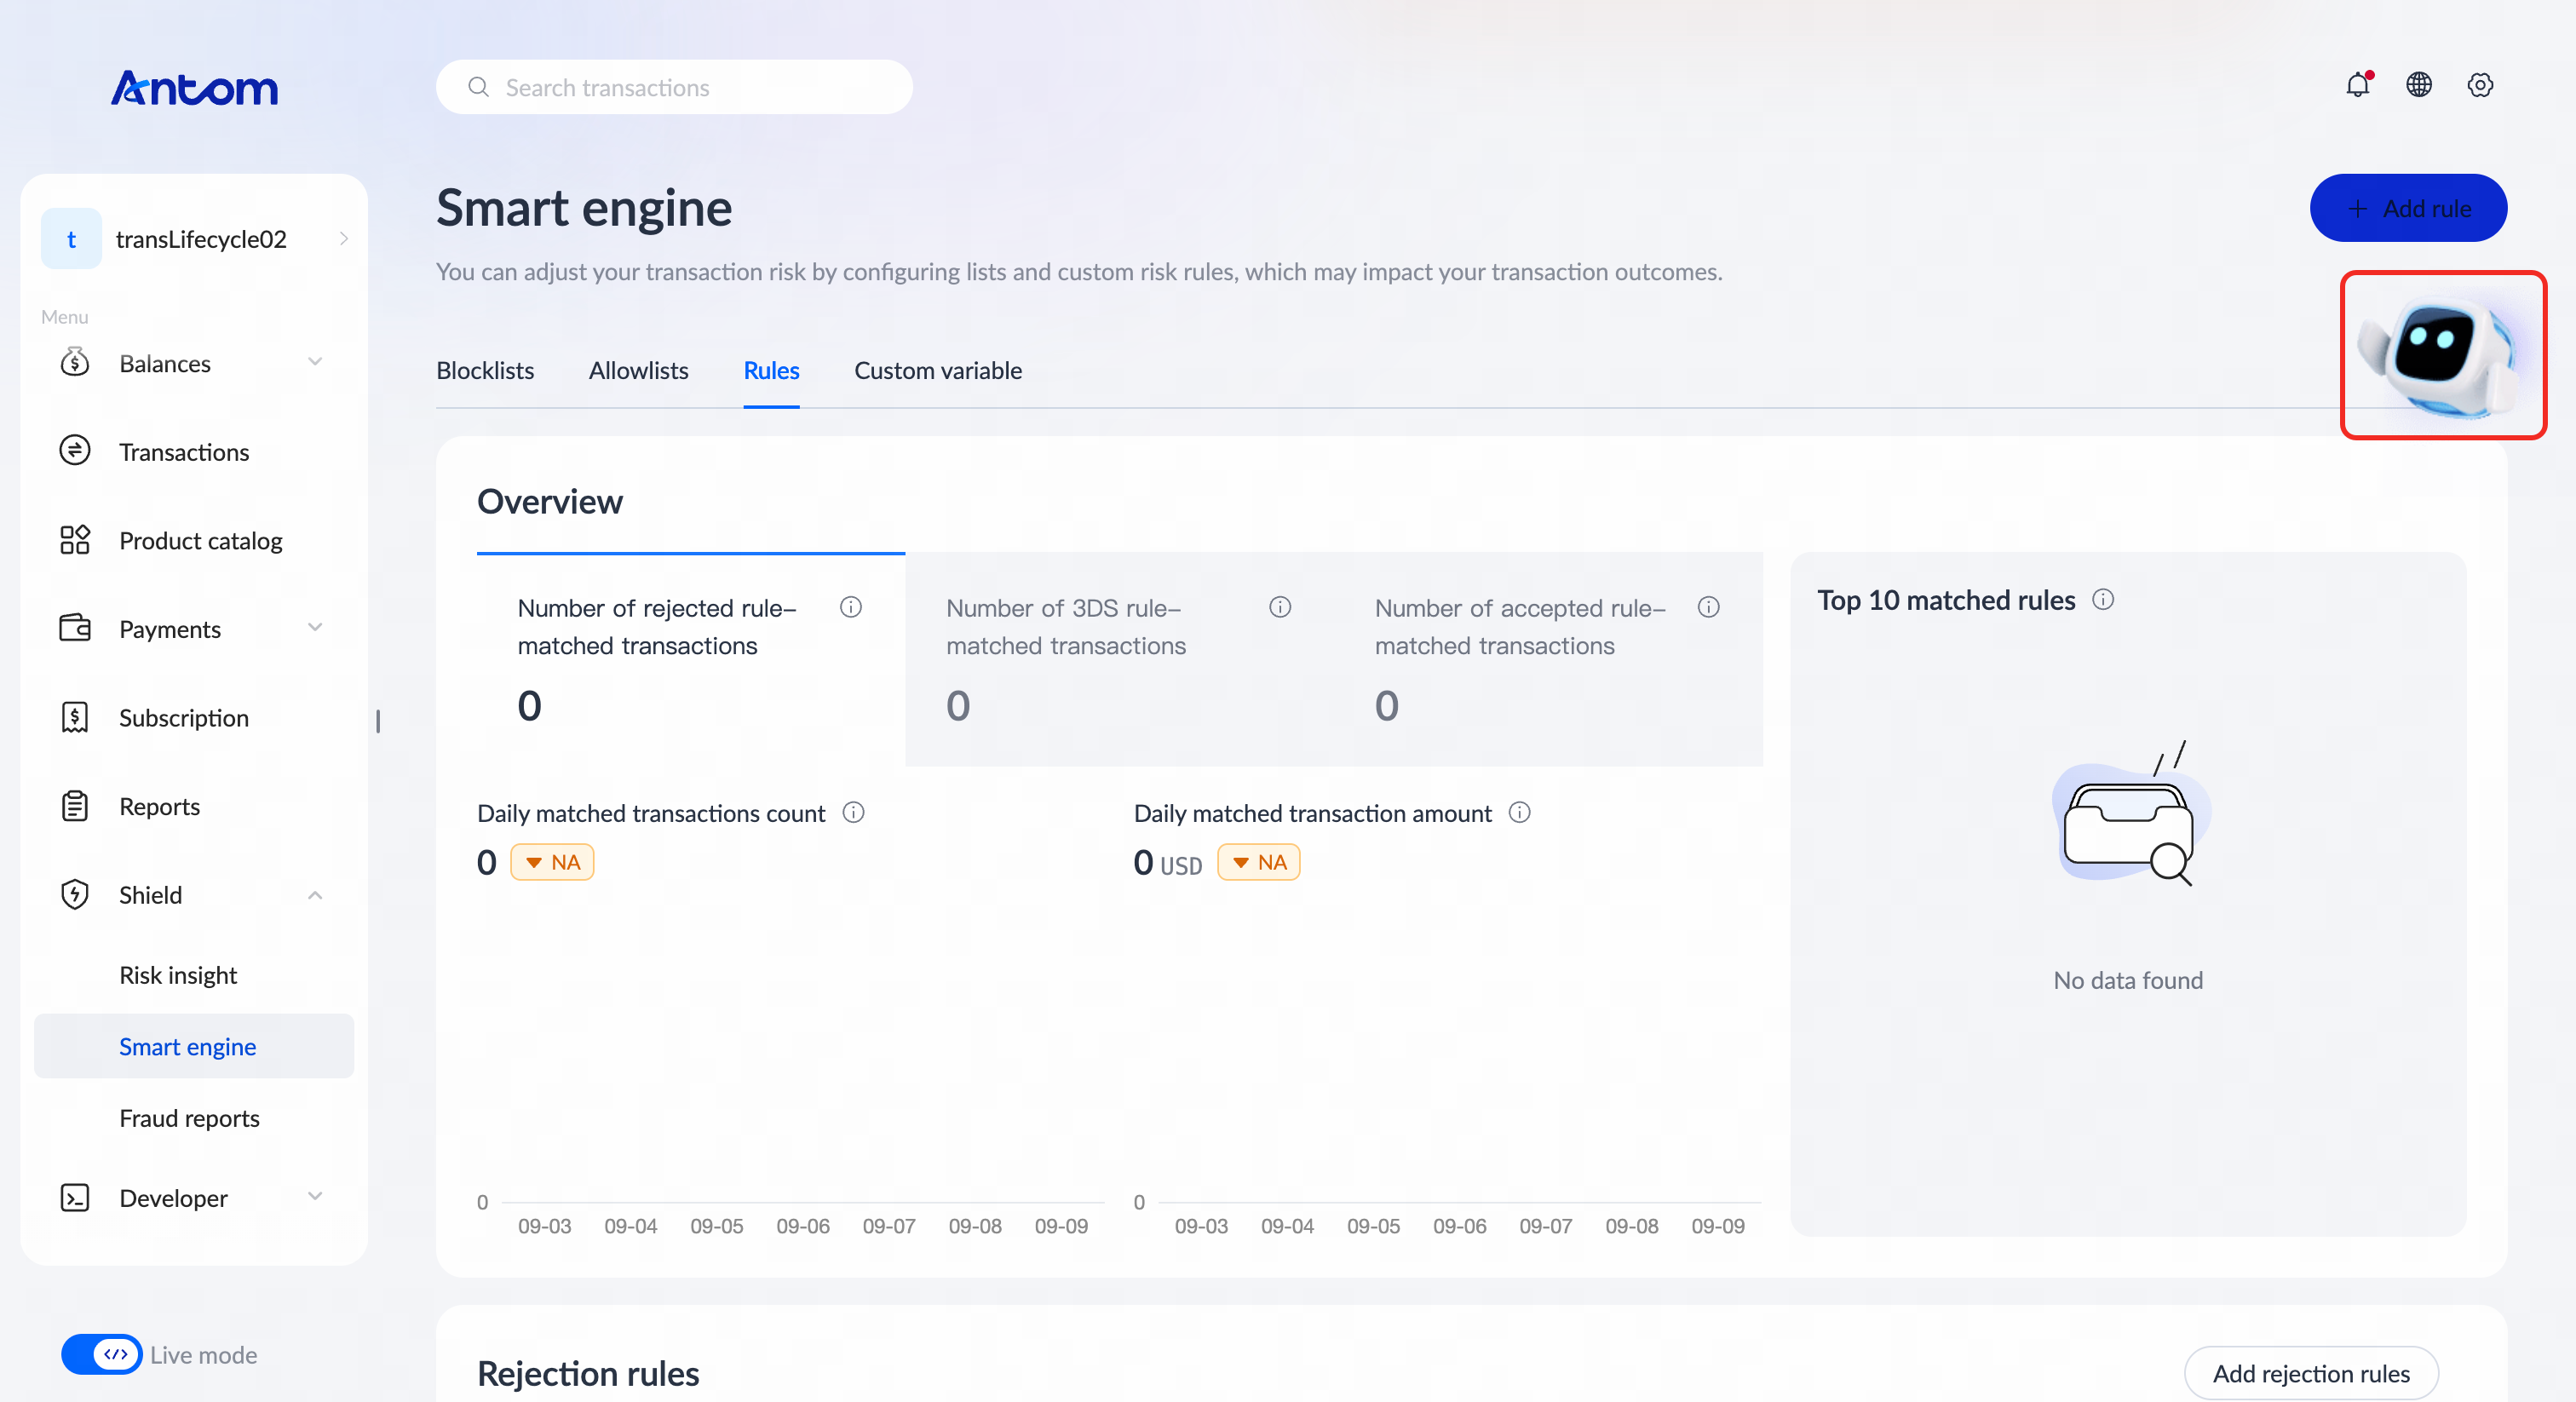Screen dimensions: 2576x1402
Task: Show info for Daily matched transaction amount
Action: click(x=1520, y=812)
